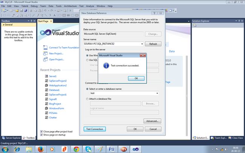Click the Start Debugging play icon
Screen dimensions: 245x153
70,11
